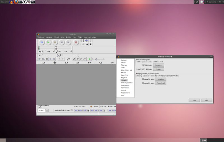Viewport: 224px width, 142px height.
Task: Click the Stop transport button
Action: tap(55, 42)
